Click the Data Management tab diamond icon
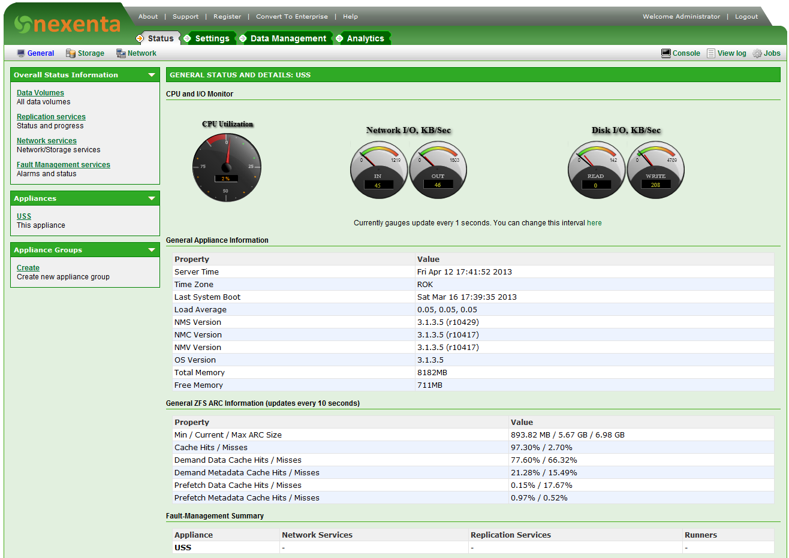The width and height of the screenshot is (789, 558). pyautogui.click(x=243, y=38)
